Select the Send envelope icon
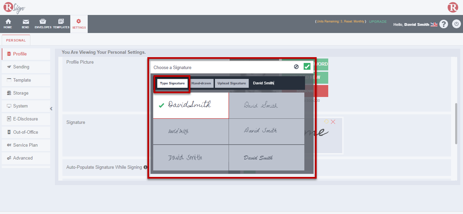The height and width of the screenshot is (214, 463). point(25,23)
